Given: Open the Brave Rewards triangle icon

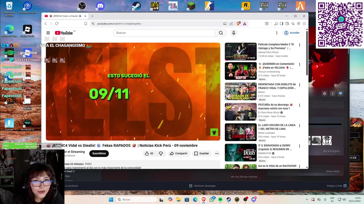Looking at the screenshot, I should point(245,24).
